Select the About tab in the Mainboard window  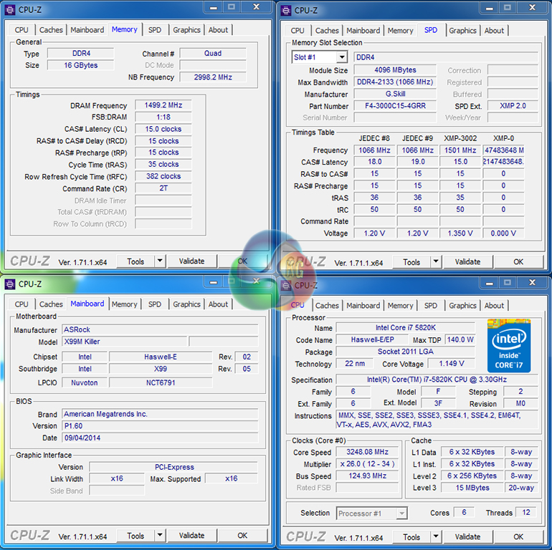[x=218, y=304]
